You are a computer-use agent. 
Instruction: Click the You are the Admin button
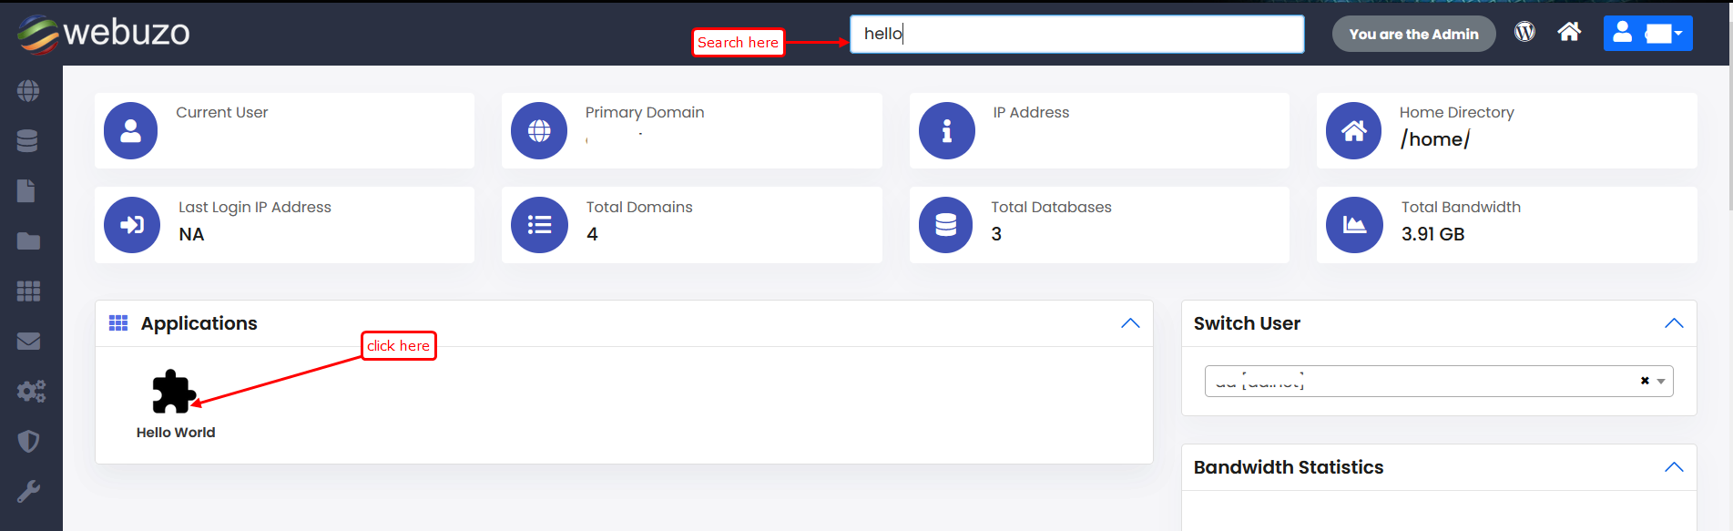tap(1413, 34)
